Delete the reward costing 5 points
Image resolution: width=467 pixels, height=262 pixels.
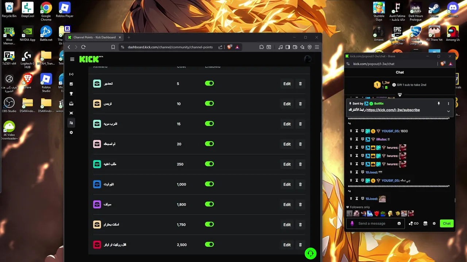tap(300, 84)
